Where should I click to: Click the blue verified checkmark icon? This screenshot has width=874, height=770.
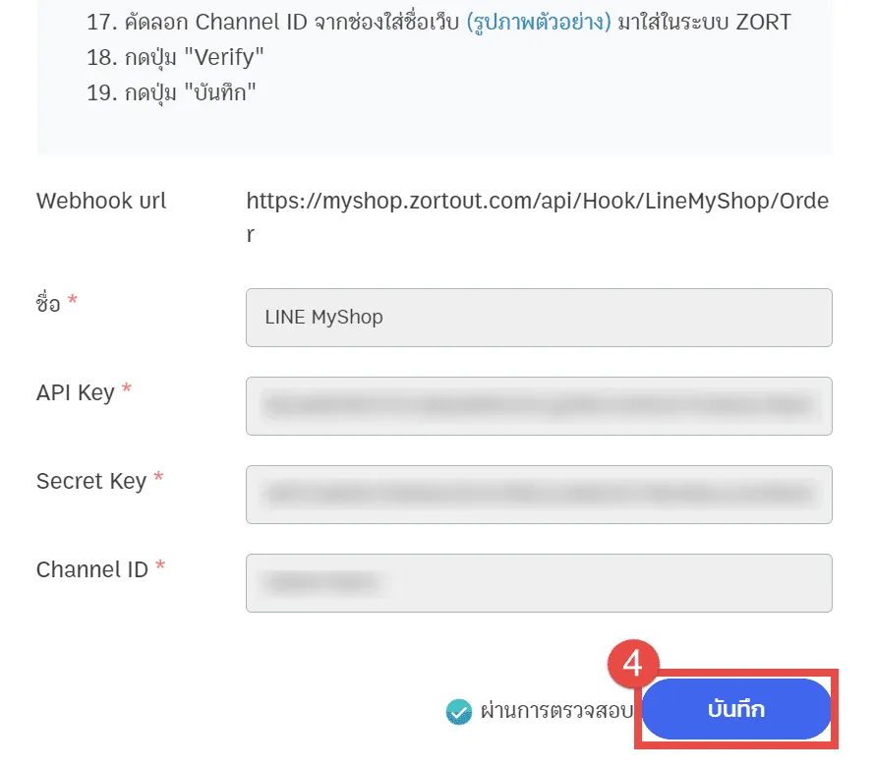point(458,711)
